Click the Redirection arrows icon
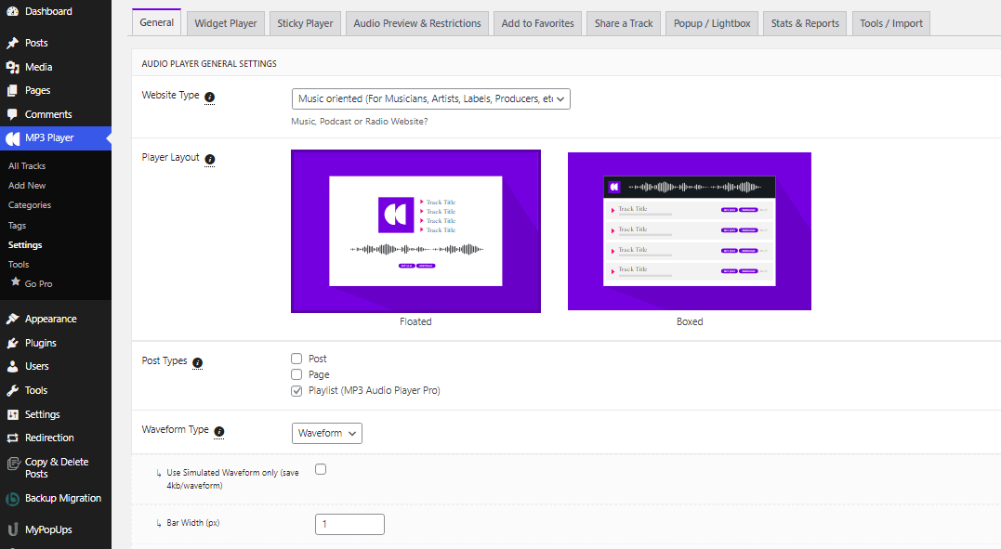The image size is (1001, 549). coord(12,438)
